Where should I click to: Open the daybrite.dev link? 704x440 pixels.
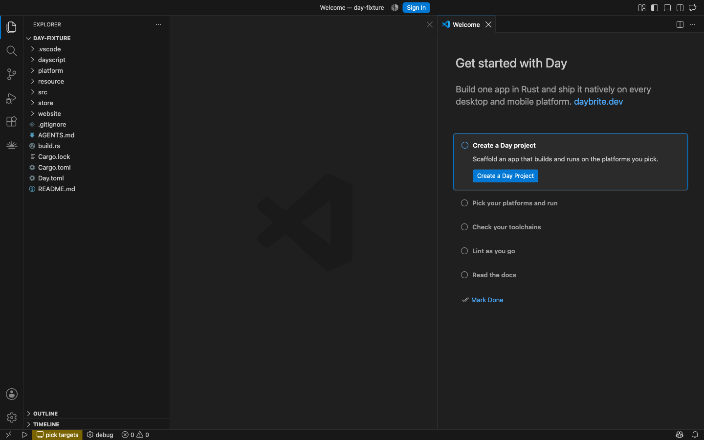(x=598, y=102)
